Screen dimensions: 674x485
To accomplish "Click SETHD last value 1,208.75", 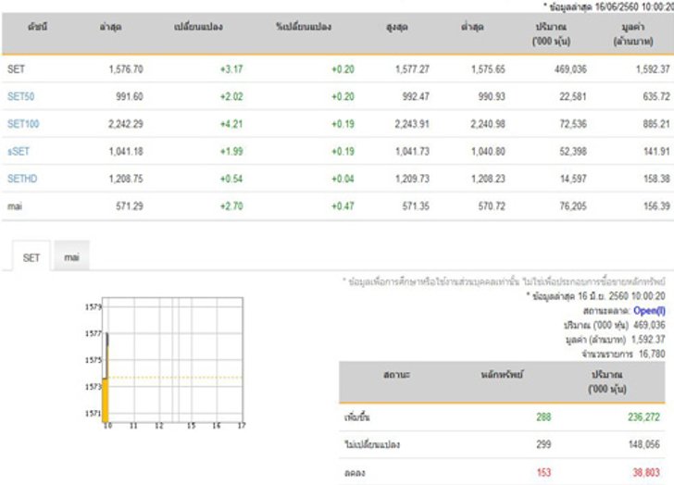I will pyautogui.click(x=126, y=179).
